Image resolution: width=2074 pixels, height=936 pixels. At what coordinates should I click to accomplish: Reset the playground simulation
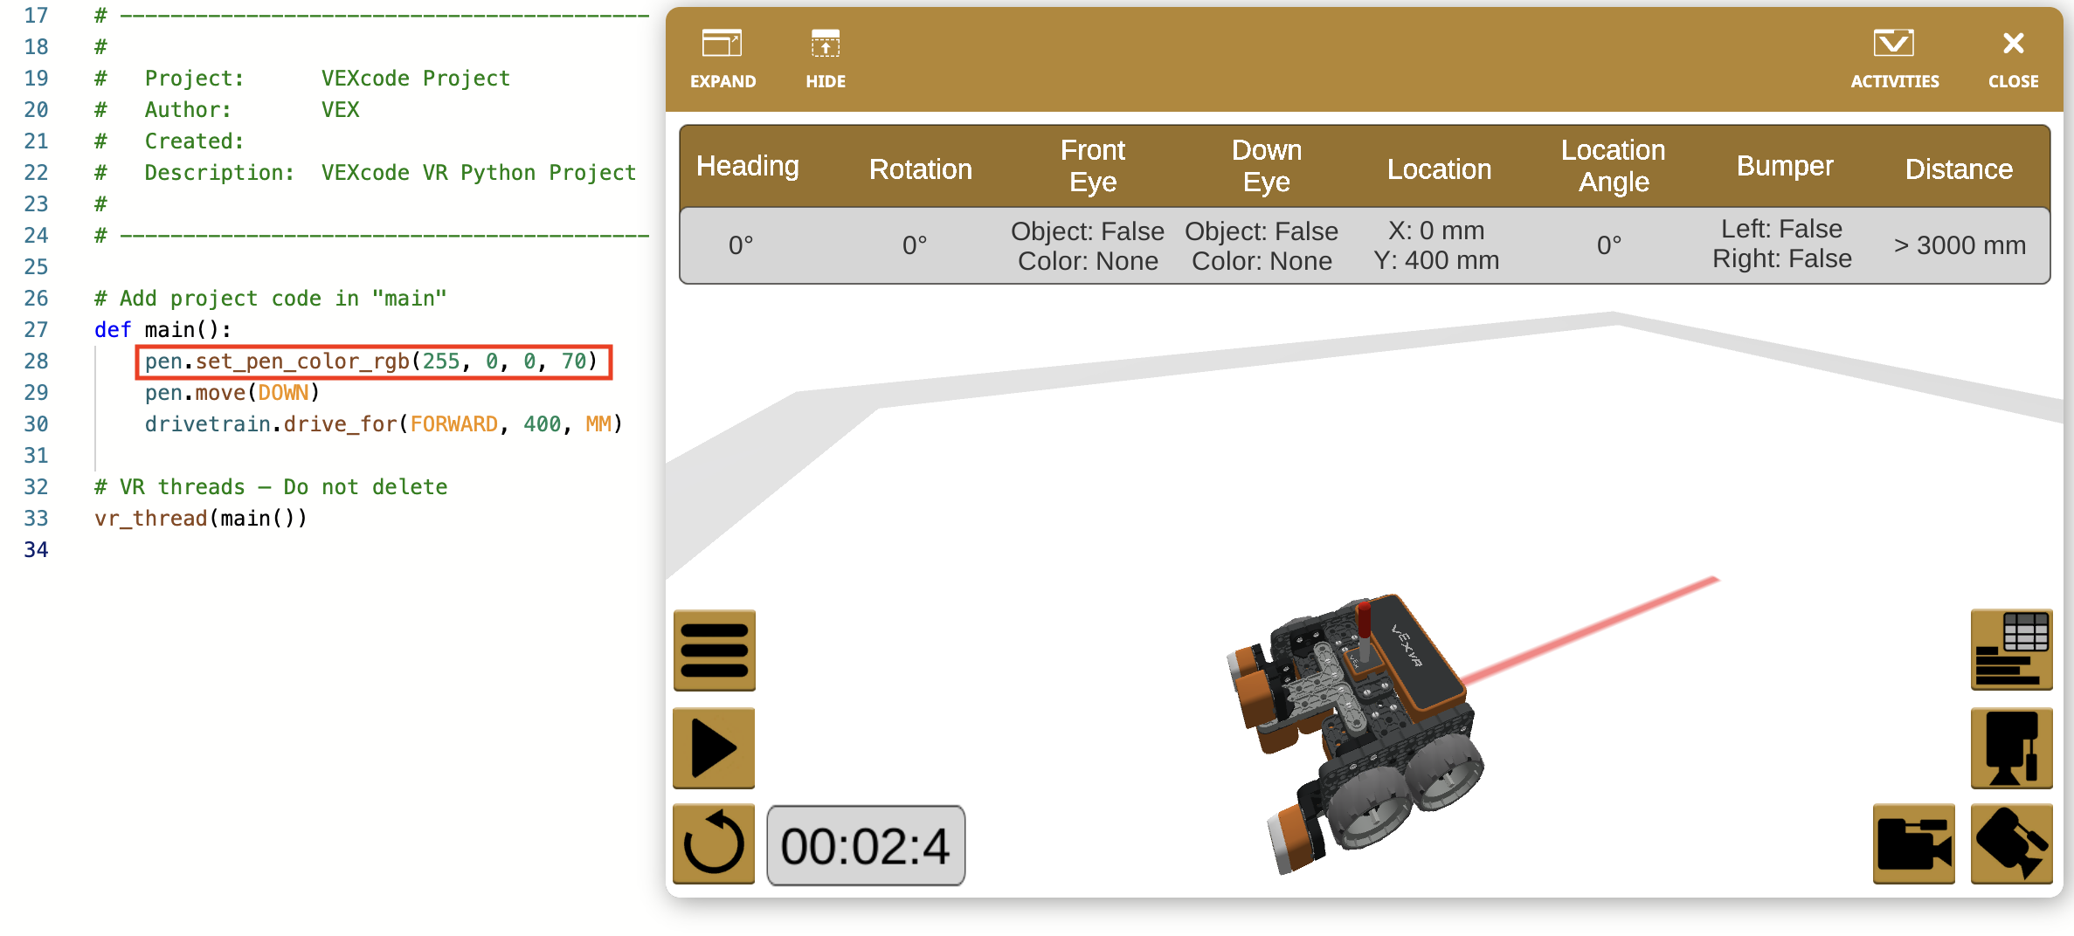coord(713,844)
